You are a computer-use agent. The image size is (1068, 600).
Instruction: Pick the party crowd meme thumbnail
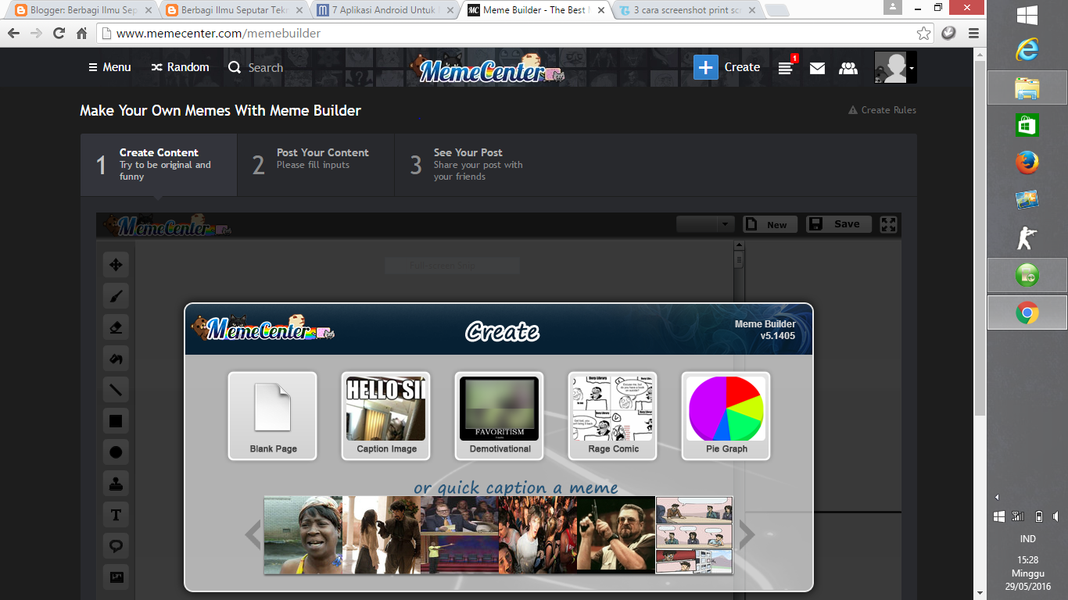pos(538,535)
